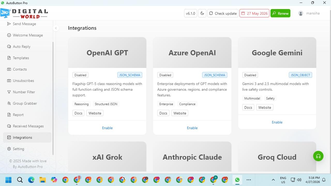Click the Google Gemini card header

tap(277, 53)
